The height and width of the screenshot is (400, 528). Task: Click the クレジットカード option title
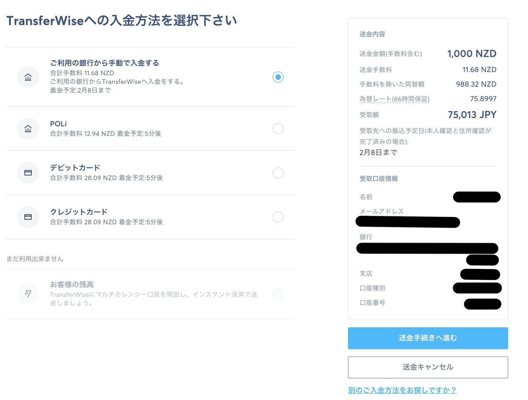click(79, 211)
